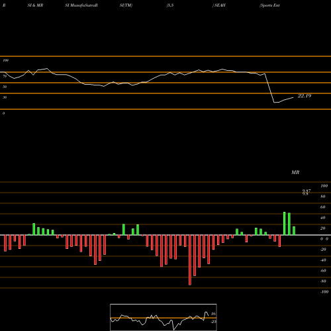331x331 pixels.
Task: Click the longest red histogram bar
Action: coord(190,260)
